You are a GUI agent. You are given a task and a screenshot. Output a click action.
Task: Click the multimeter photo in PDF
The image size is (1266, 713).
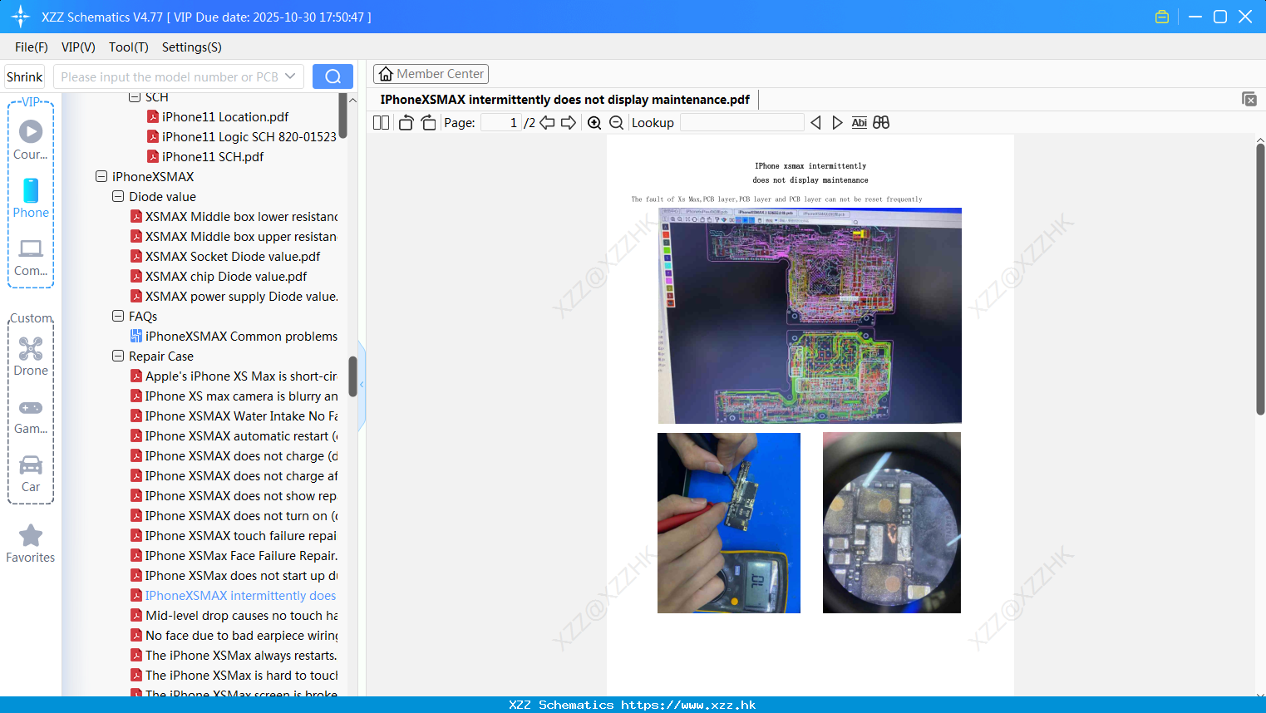(x=729, y=523)
